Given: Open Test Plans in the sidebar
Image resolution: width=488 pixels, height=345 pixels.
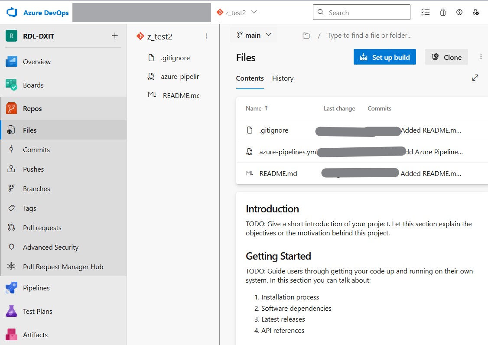Looking at the screenshot, I should [x=63, y=311].
